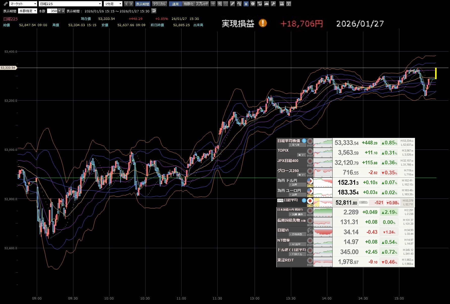The image size is (450, 304).
Task: Click the printer icon
Action: click(x=282, y=4)
